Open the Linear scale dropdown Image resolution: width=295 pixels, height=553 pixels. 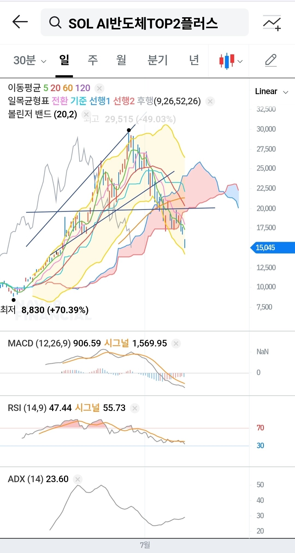point(272,91)
